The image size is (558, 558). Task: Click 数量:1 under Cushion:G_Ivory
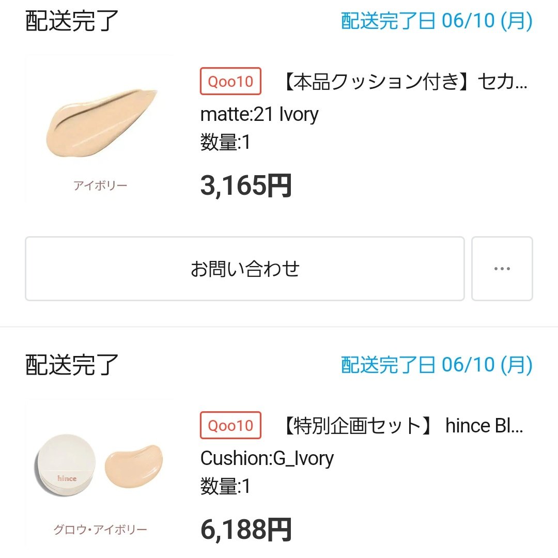coord(225,486)
